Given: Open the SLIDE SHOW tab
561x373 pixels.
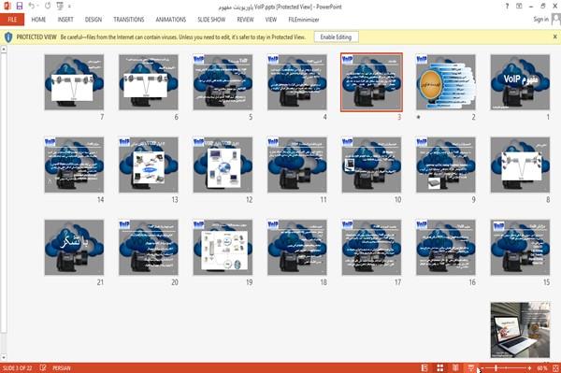Looking at the screenshot, I should pyautogui.click(x=211, y=20).
